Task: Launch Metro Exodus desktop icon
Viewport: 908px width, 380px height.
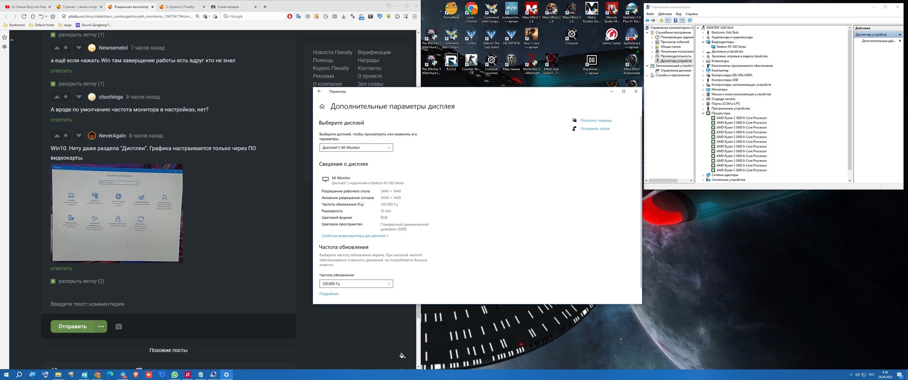Action: pos(591,12)
